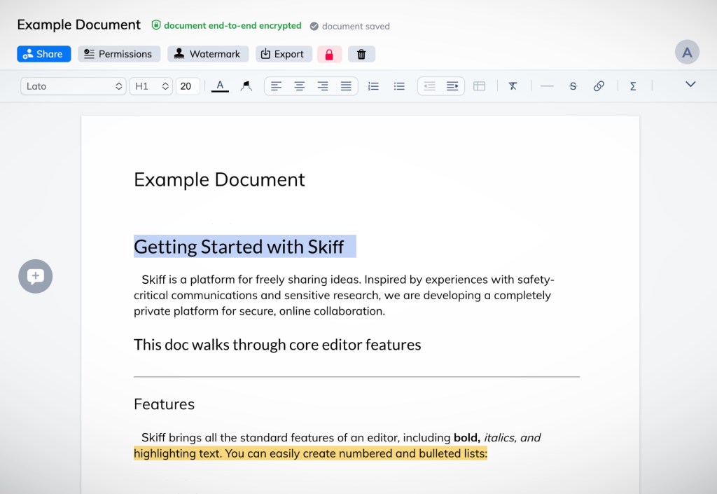Clear text formatting icon
Screen dimensions: 717x494
pyautogui.click(x=513, y=86)
